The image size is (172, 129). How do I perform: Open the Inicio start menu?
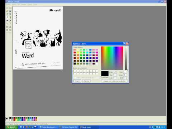tap(12, 127)
